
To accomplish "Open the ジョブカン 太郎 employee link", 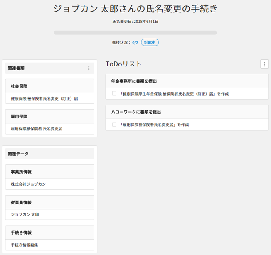I will click(25, 214).
